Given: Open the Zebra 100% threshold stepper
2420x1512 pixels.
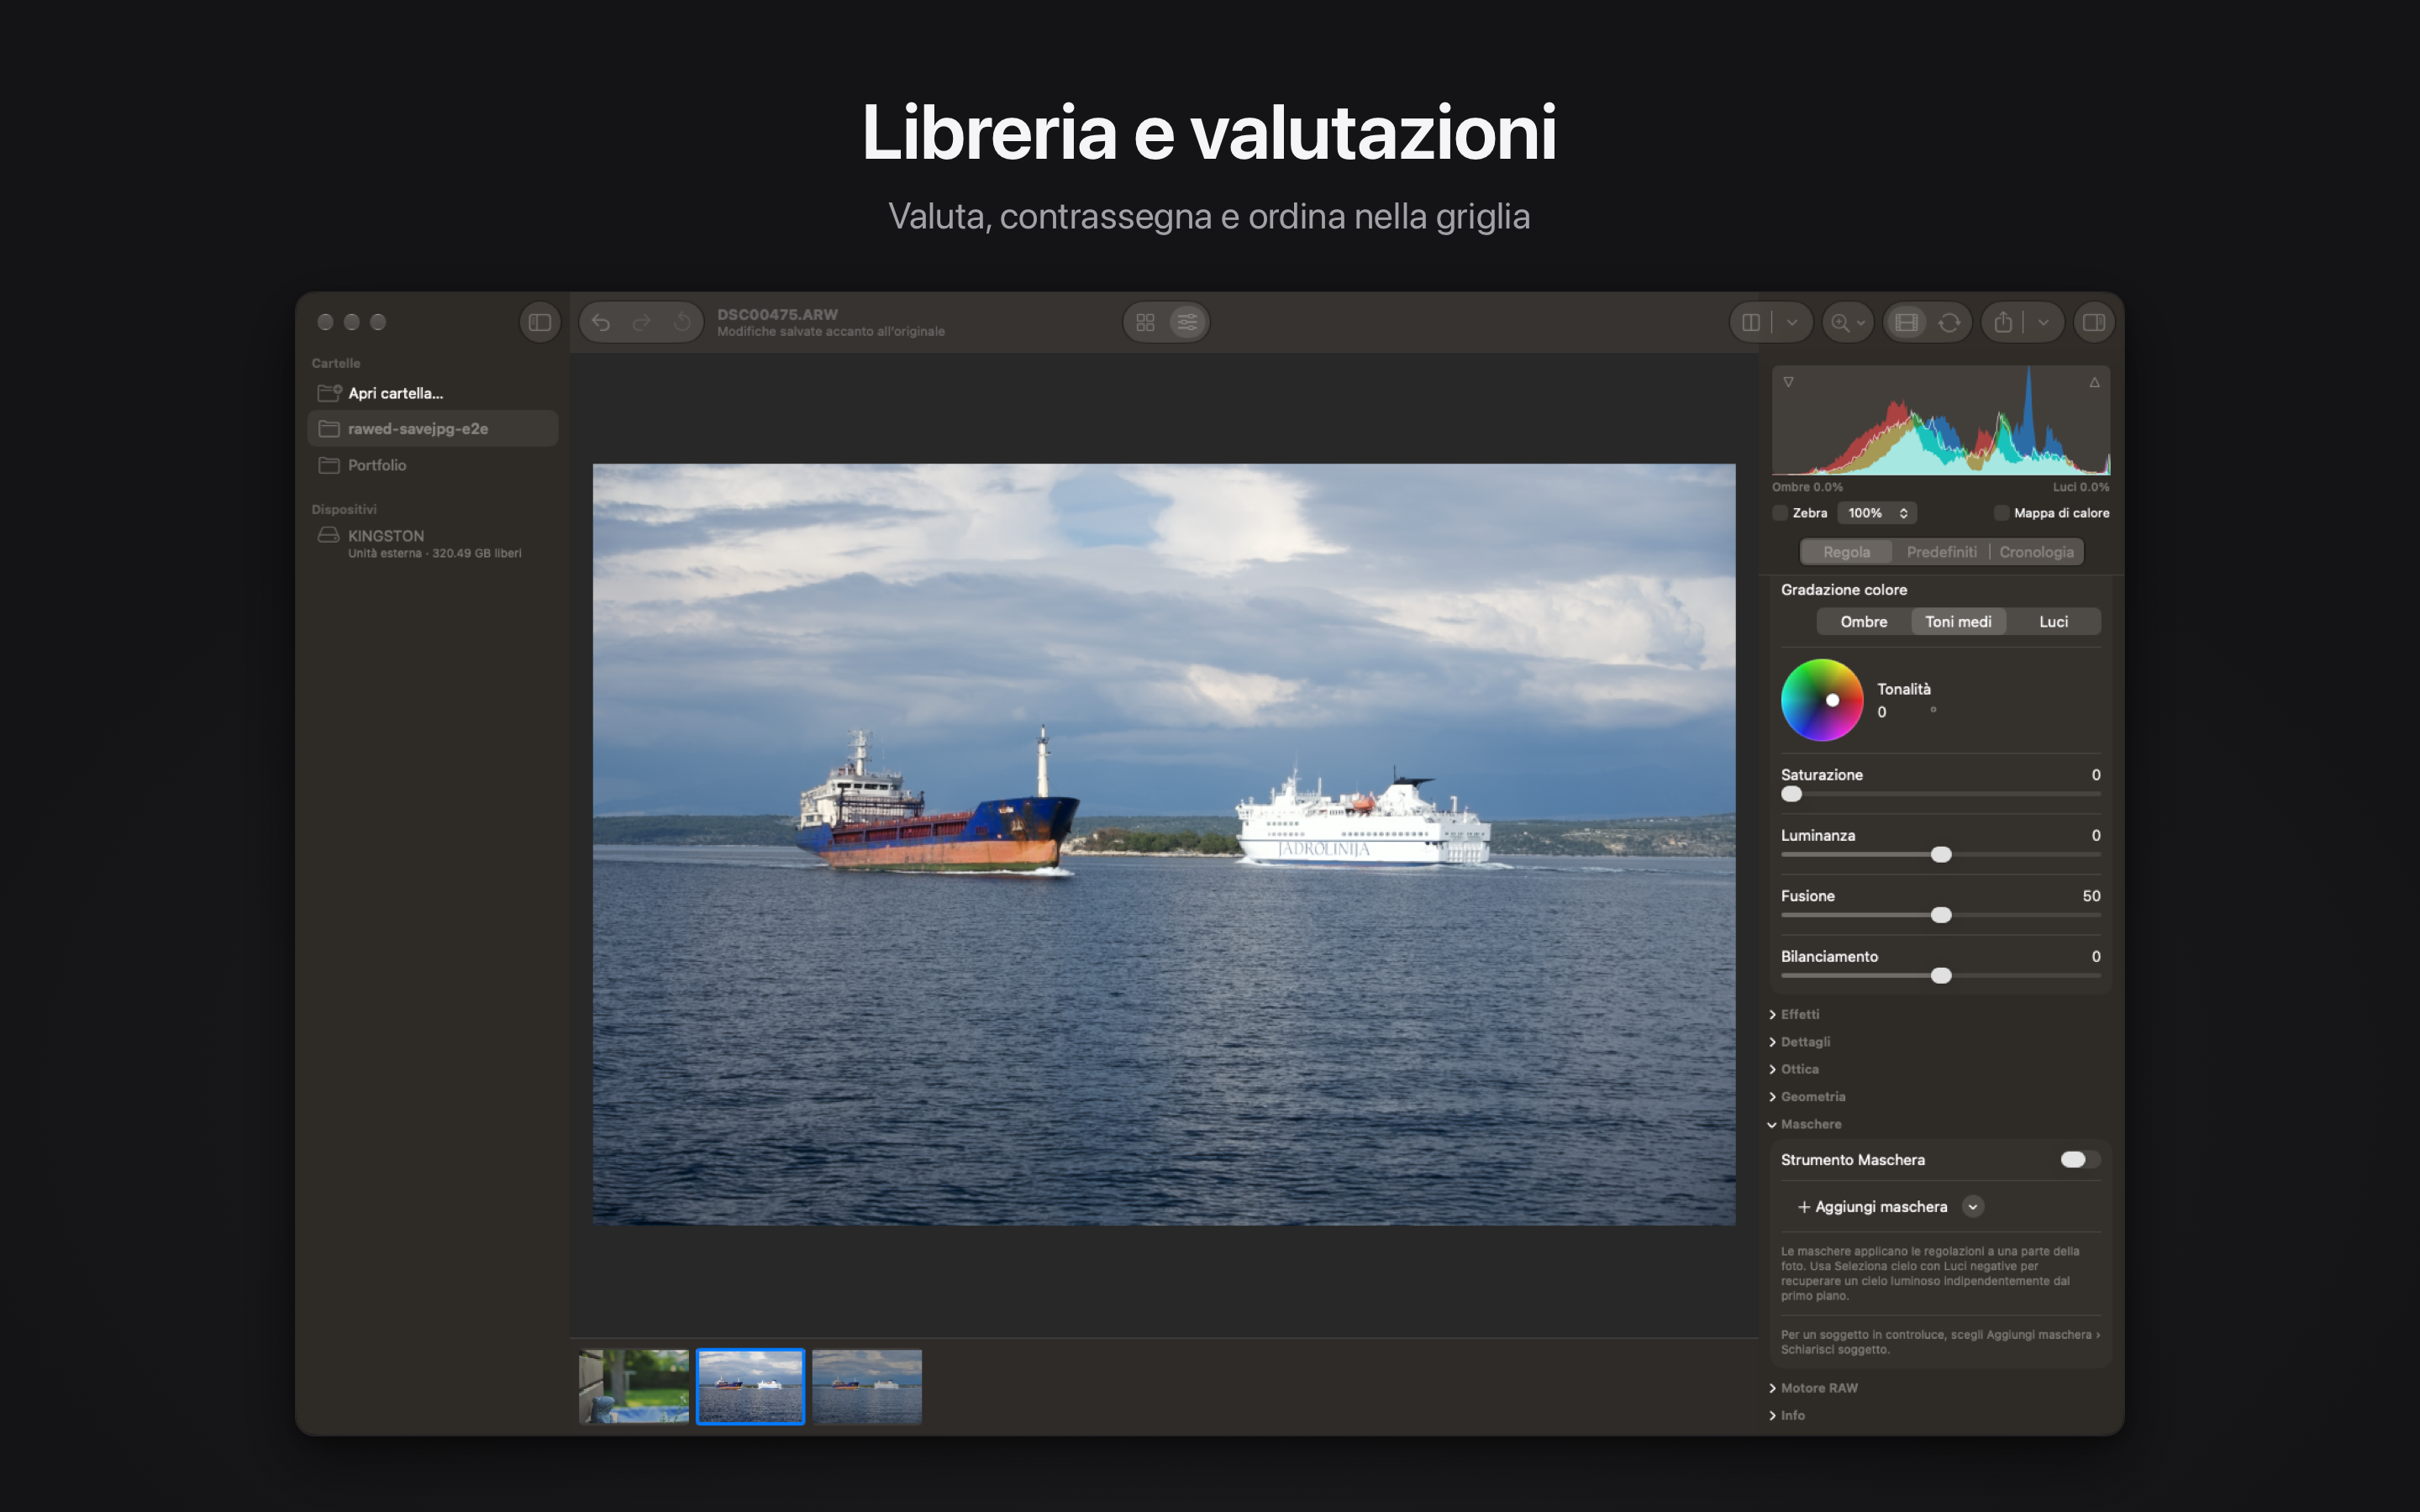Looking at the screenshot, I should pyautogui.click(x=1877, y=513).
